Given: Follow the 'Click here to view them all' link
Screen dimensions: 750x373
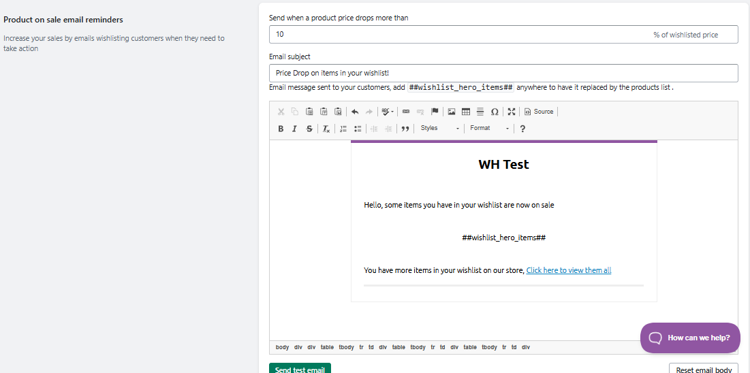Looking at the screenshot, I should click(569, 270).
